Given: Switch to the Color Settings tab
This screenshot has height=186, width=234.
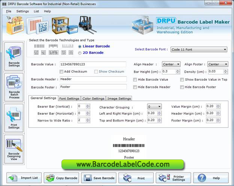Looking at the screenshot, I should (x=93, y=99).
